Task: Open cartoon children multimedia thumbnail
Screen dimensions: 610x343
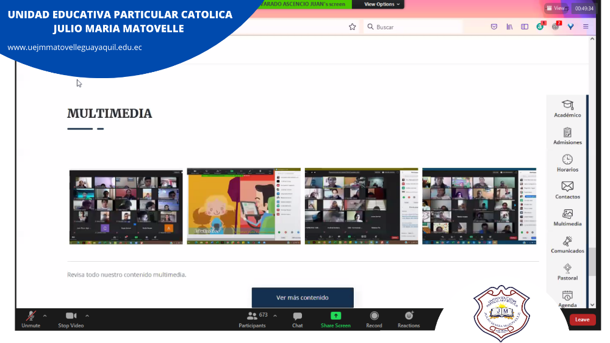Action: [x=243, y=206]
